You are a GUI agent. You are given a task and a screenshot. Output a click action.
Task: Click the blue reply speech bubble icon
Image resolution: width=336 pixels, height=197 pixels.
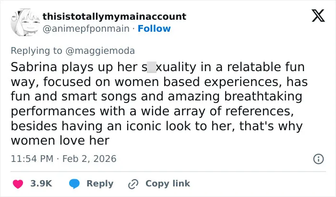pyautogui.click(x=74, y=184)
